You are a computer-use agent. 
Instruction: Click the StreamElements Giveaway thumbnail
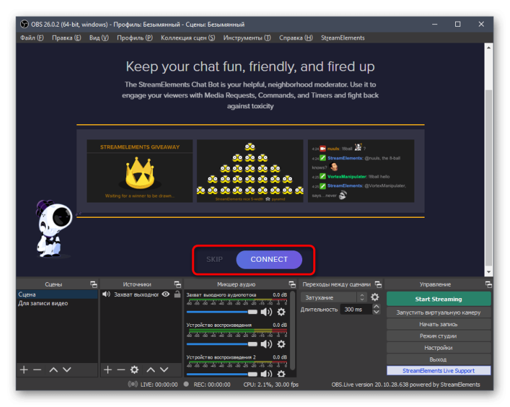click(140, 171)
